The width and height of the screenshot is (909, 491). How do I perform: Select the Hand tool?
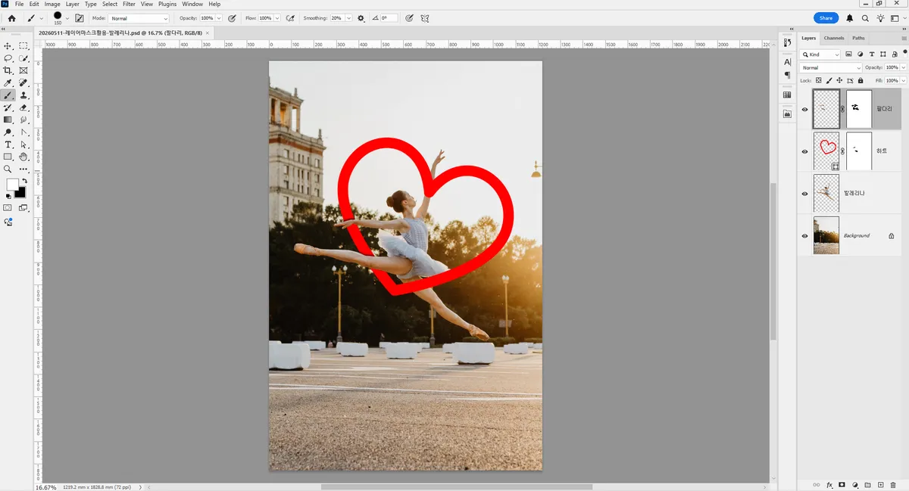point(23,157)
